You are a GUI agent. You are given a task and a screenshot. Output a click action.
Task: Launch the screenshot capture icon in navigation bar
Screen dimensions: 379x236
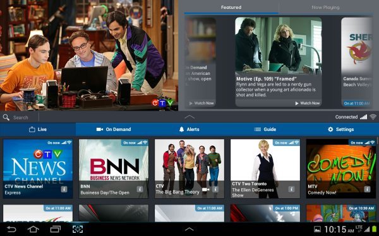[x=78, y=229]
